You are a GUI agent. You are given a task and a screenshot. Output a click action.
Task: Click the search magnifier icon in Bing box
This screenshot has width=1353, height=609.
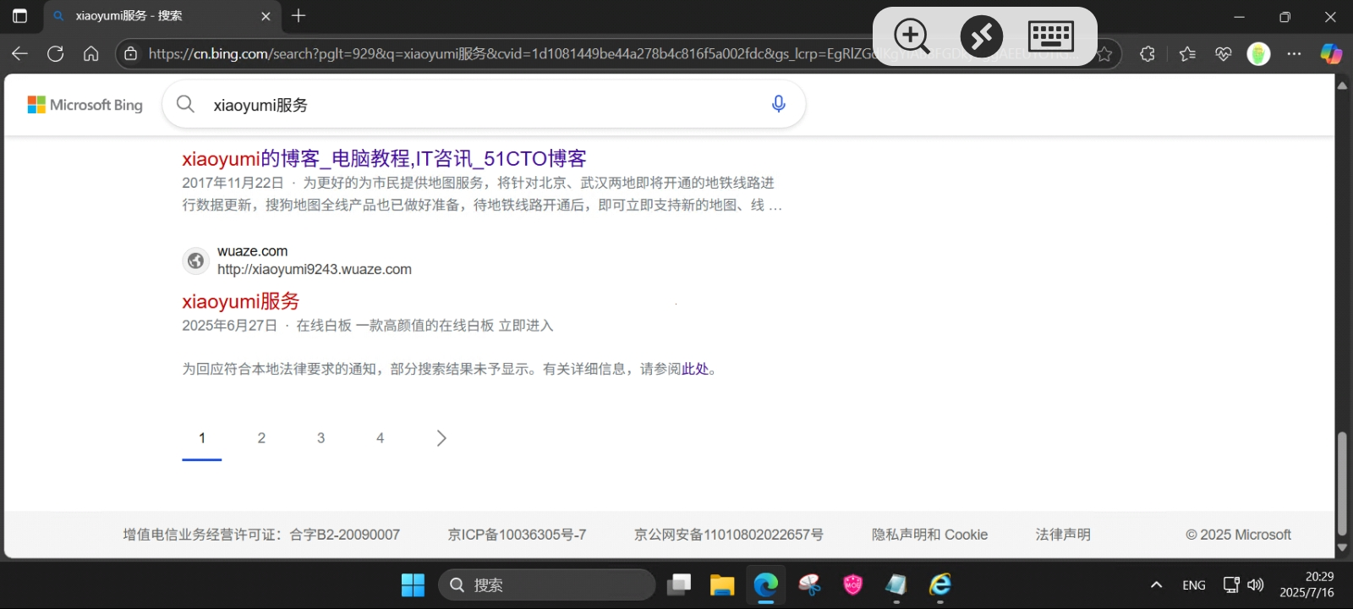pos(185,104)
